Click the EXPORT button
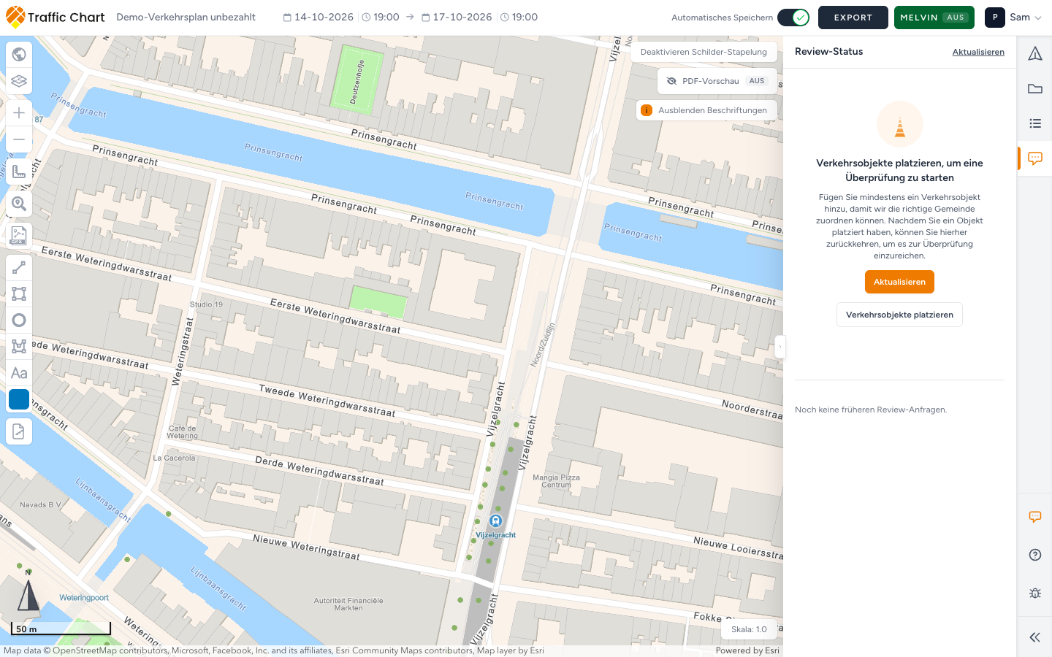1052x657 pixels. (x=853, y=18)
